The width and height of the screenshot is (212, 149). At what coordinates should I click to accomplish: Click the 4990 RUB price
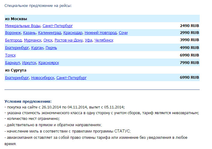189,47
